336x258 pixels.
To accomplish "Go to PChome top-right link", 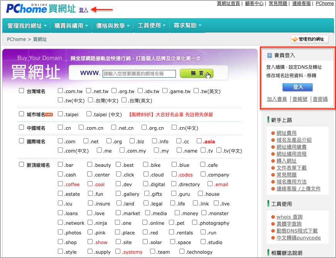I will pos(325,3).
